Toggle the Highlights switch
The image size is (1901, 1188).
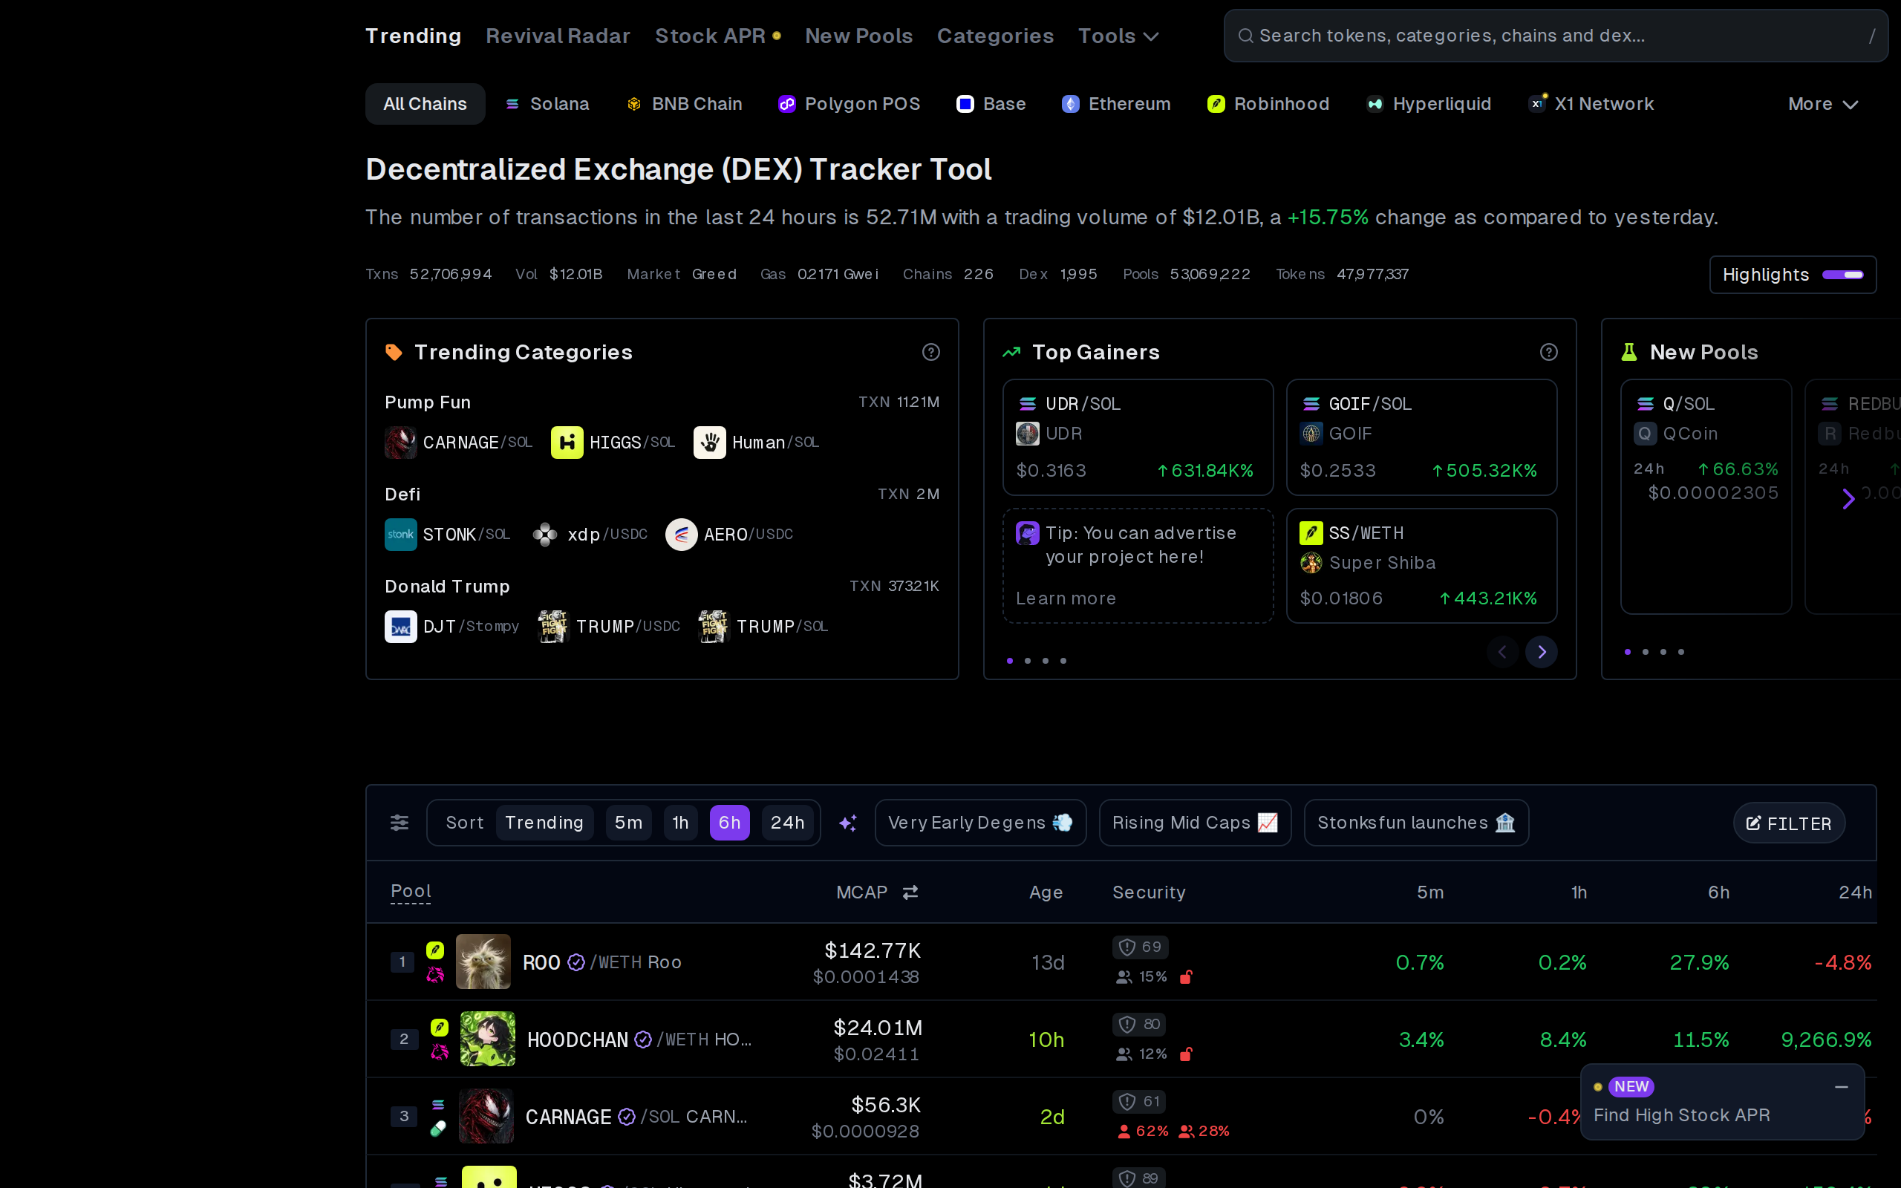click(1842, 274)
